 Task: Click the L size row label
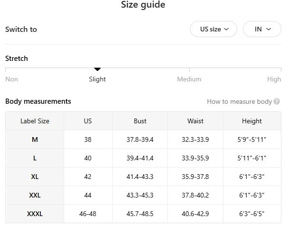click(x=35, y=158)
